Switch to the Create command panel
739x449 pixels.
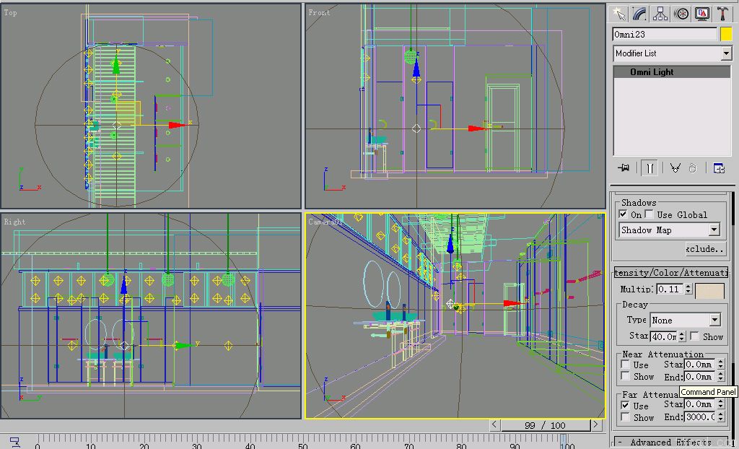[620, 13]
